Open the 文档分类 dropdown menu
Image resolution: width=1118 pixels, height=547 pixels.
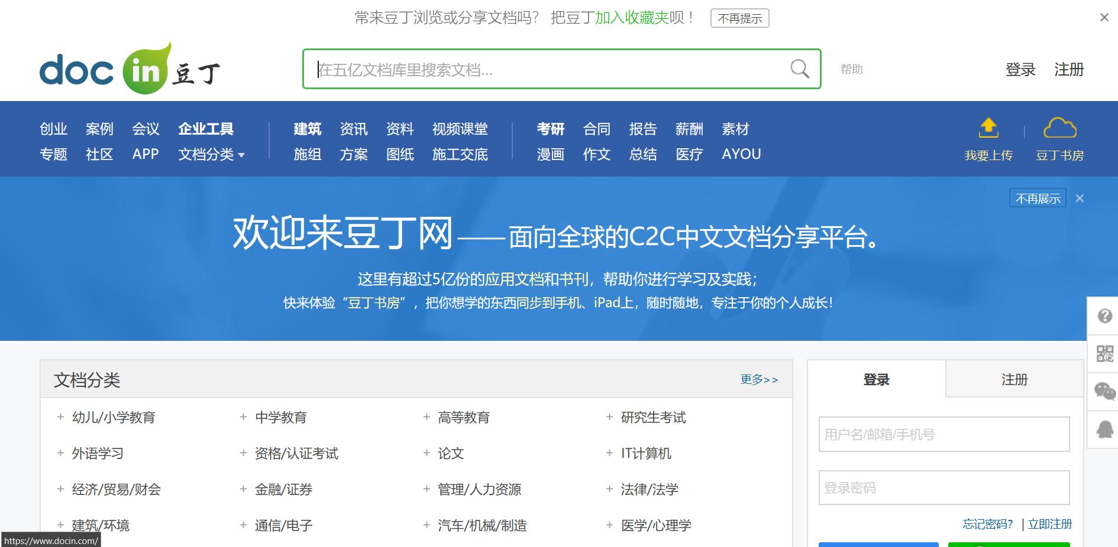(211, 155)
